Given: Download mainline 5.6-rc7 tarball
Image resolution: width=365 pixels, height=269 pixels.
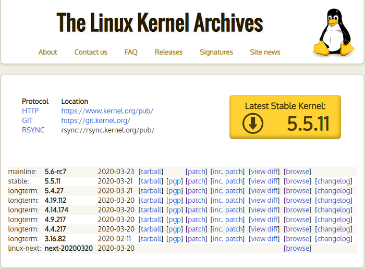Looking at the screenshot, I should click(x=151, y=172).
